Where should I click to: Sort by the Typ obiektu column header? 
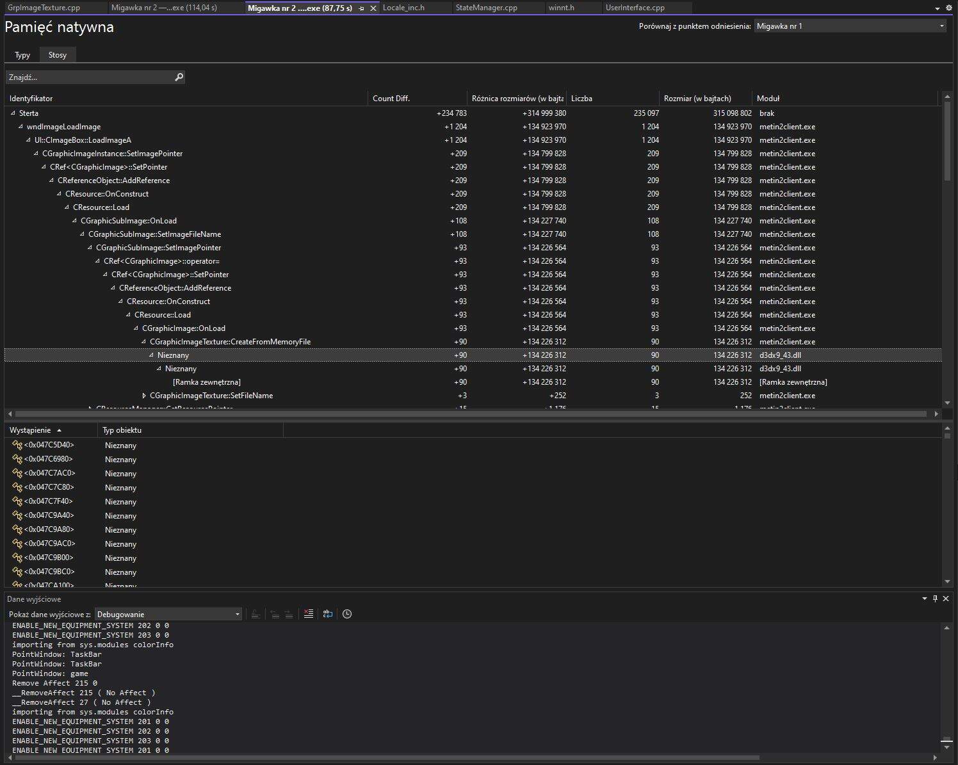coord(190,430)
